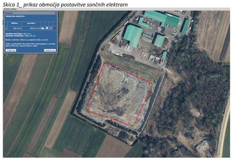Click the bookmark icon in the measurement row
Screen dimensions: 233x160
tap(47, 28)
